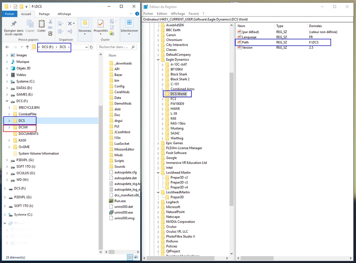Switch to the Partage ribbon tab
This screenshot has width=356, height=263.
click(44, 14)
